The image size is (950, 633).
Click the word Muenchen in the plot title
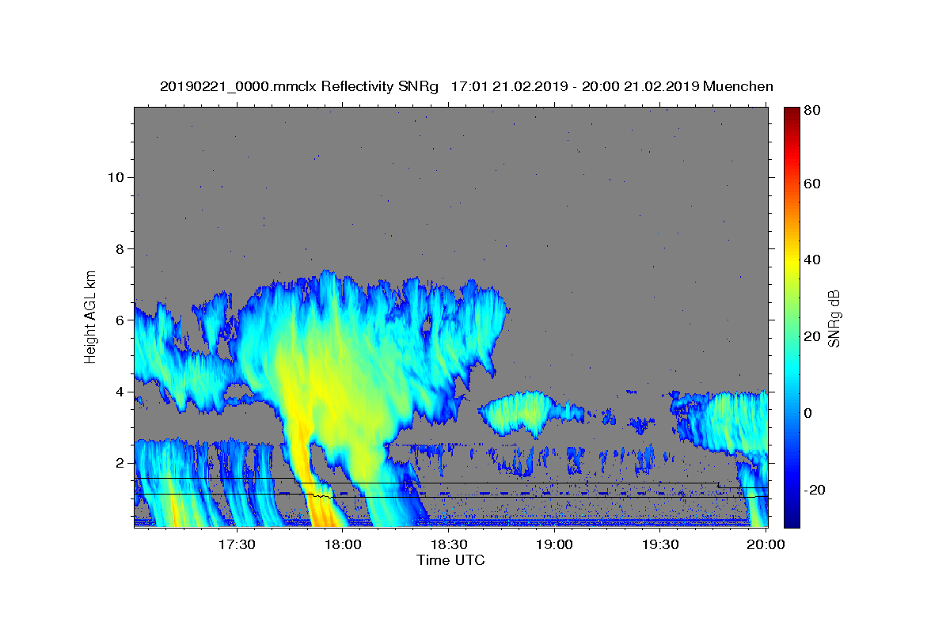point(738,86)
